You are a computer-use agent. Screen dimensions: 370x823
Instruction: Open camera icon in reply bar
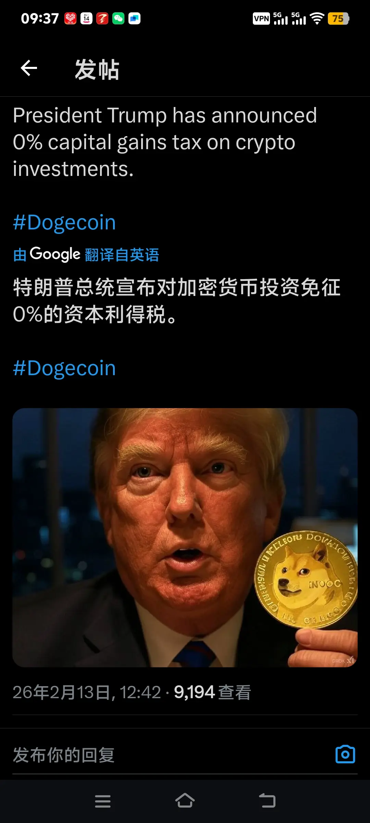(x=345, y=754)
